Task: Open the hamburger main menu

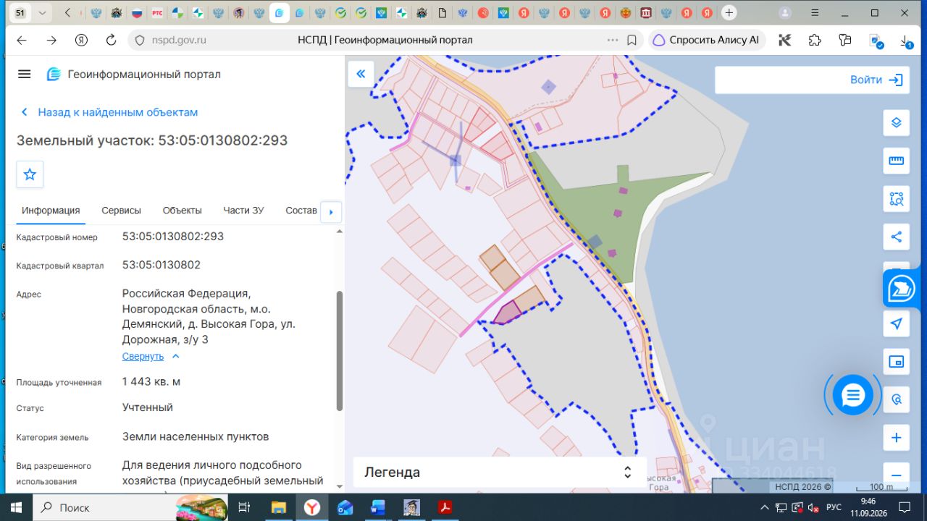Action: [x=25, y=74]
